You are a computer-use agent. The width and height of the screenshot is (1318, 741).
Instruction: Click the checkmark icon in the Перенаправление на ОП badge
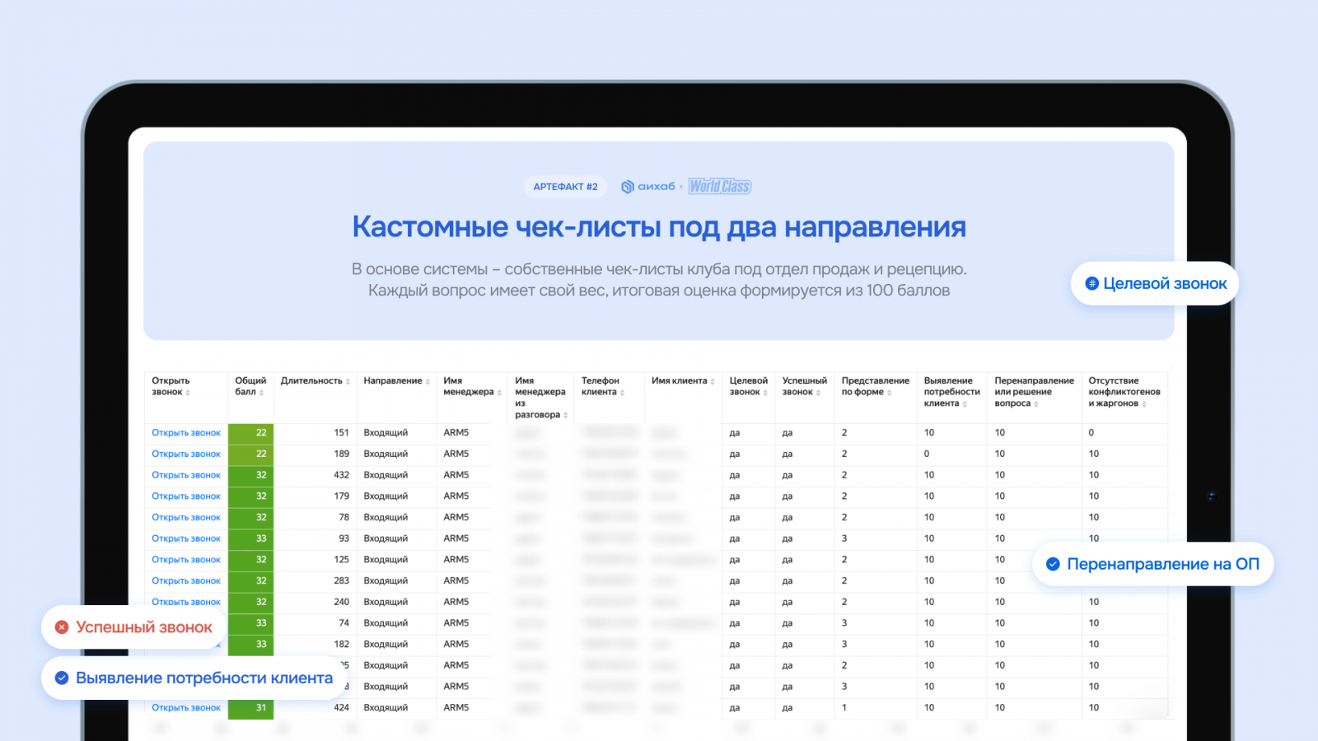[1053, 564]
